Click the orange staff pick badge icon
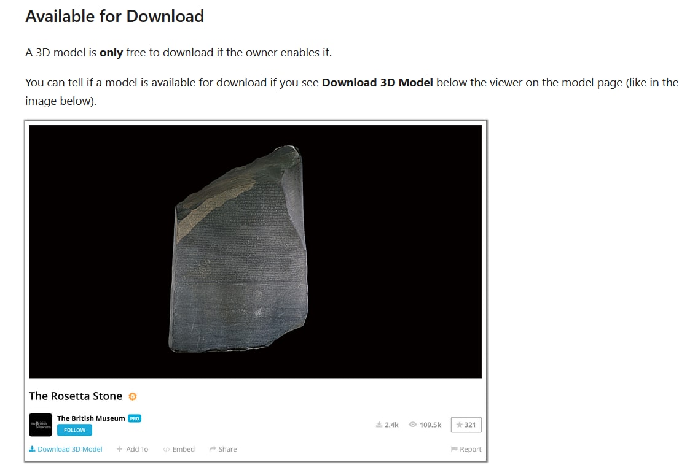 [133, 396]
